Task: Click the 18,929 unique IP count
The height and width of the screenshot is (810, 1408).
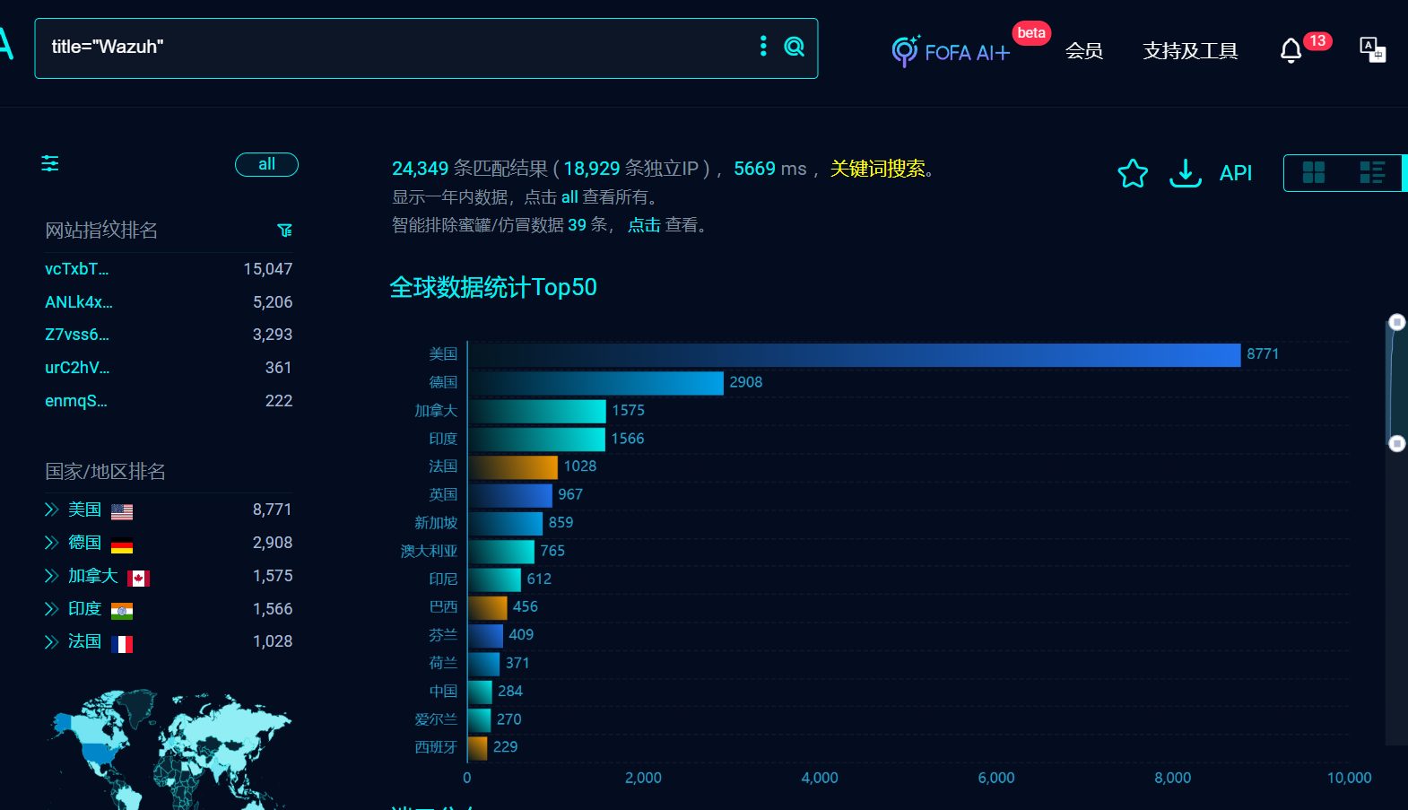Action: click(592, 169)
